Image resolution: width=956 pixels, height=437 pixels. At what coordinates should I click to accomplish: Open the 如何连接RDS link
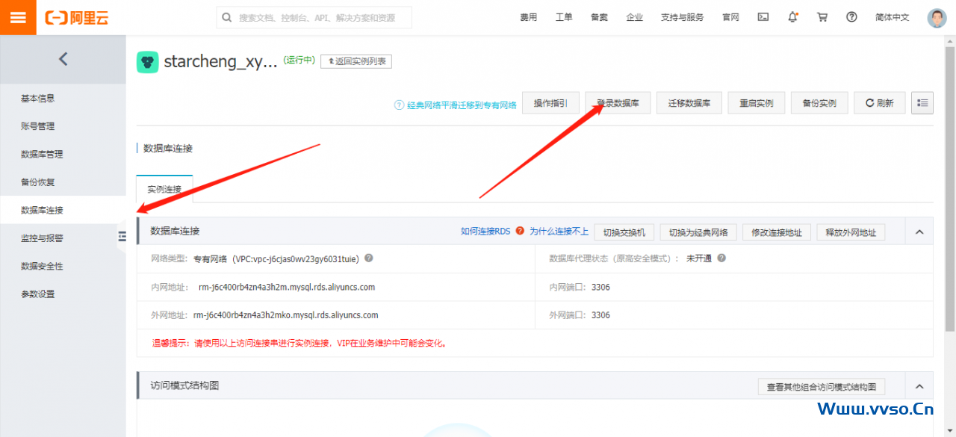tap(485, 232)
